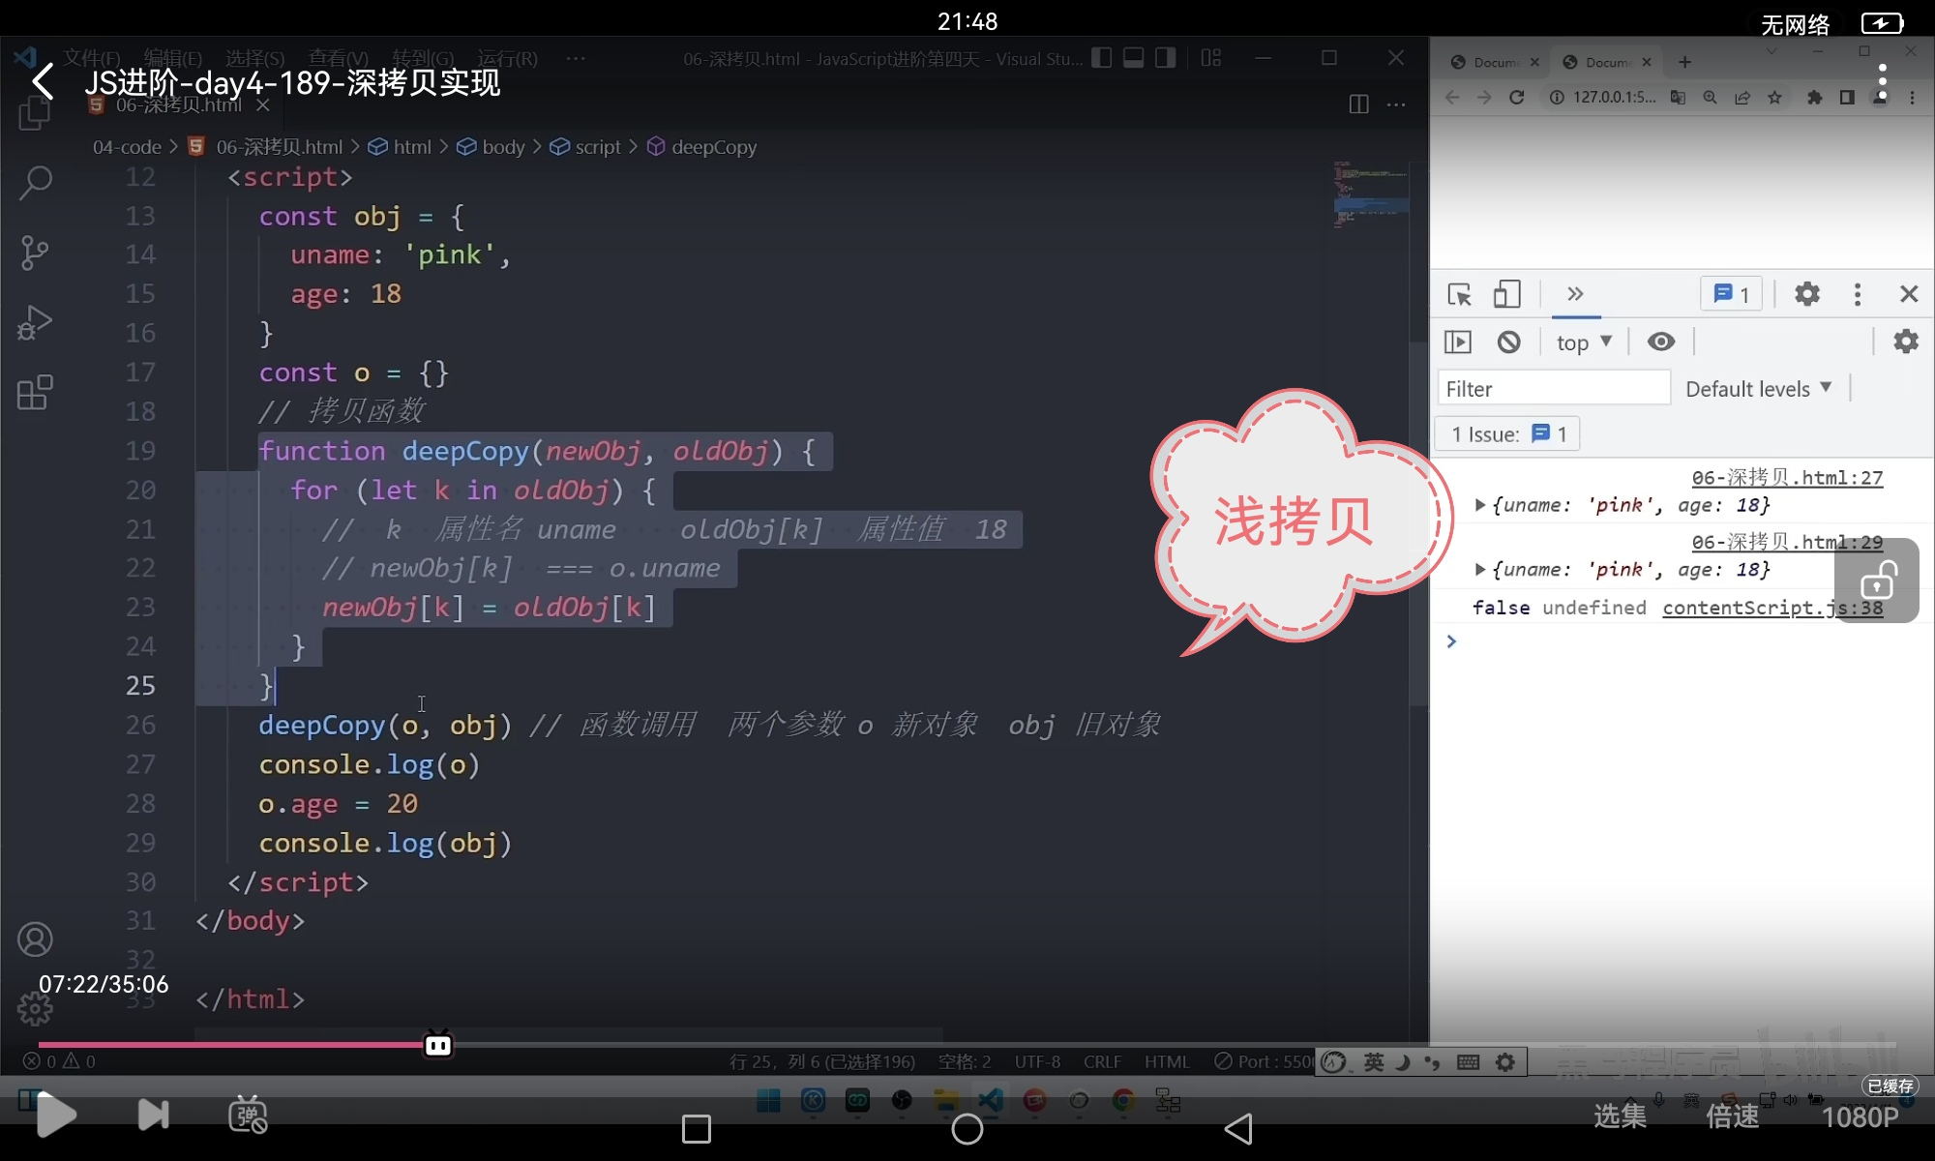Open the 选集 episode list
The image size is (1935, 1161).
pyautogui.click(x=1620, y=1116)
